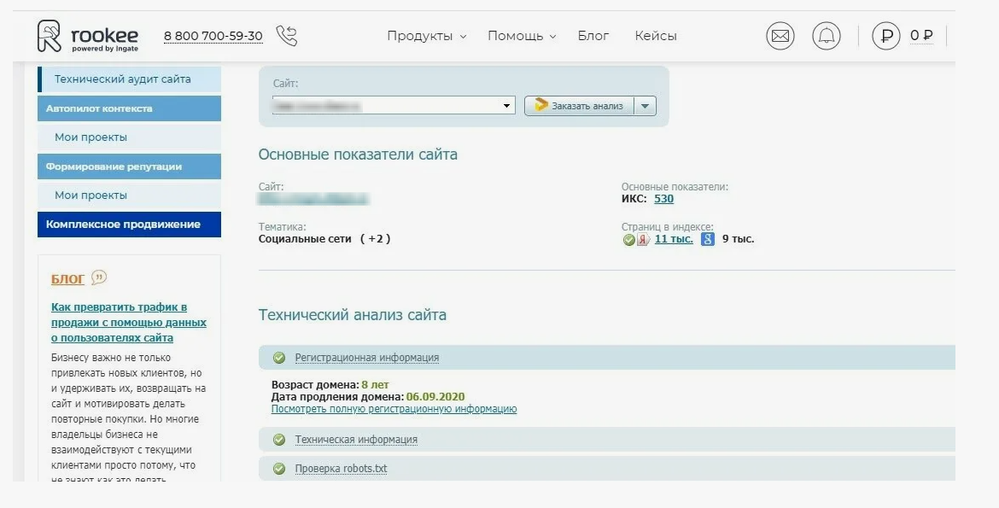Open arrow next to Заказать анализ
Viewport: 999px width, 508px height.
(645, 106)
